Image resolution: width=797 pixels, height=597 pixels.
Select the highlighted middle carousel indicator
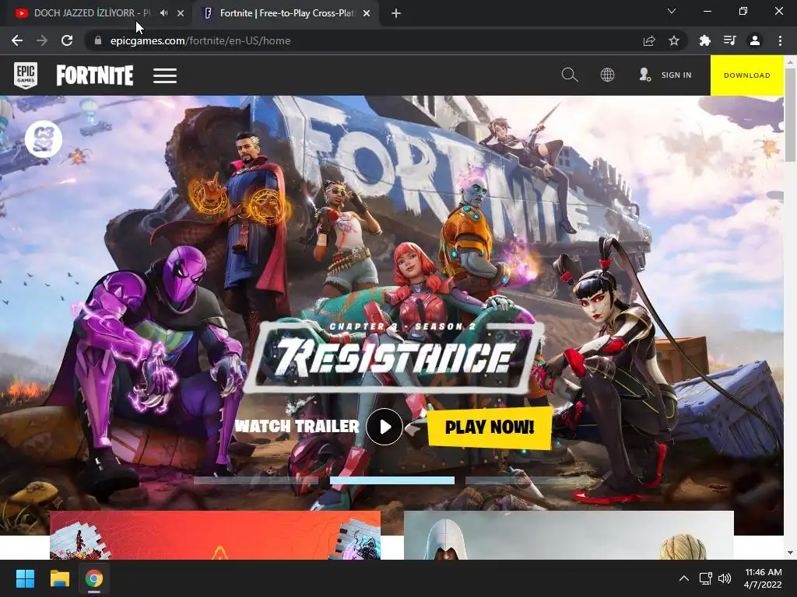[x=392, y=480]
